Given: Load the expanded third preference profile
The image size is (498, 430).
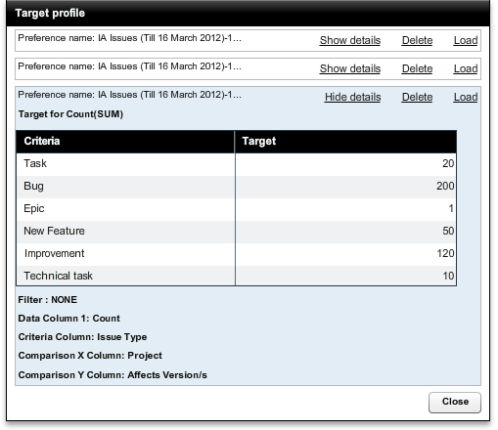Looking at the screenshot, I should pos(466,97).
